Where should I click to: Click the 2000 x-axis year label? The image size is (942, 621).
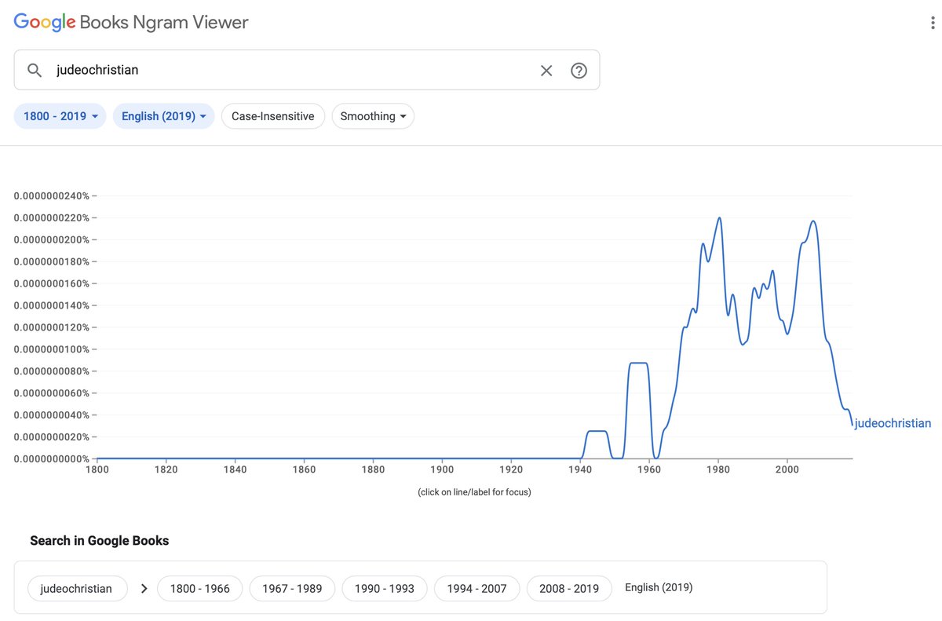(x=787, y=469)
